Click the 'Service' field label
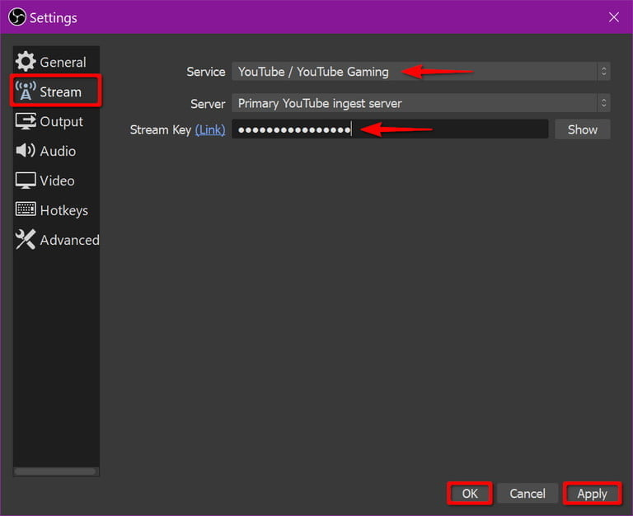The height and width of the screenshot is (516, 633). tap(206, 72)
